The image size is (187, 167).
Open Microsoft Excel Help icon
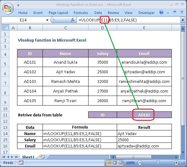(161, 12)
